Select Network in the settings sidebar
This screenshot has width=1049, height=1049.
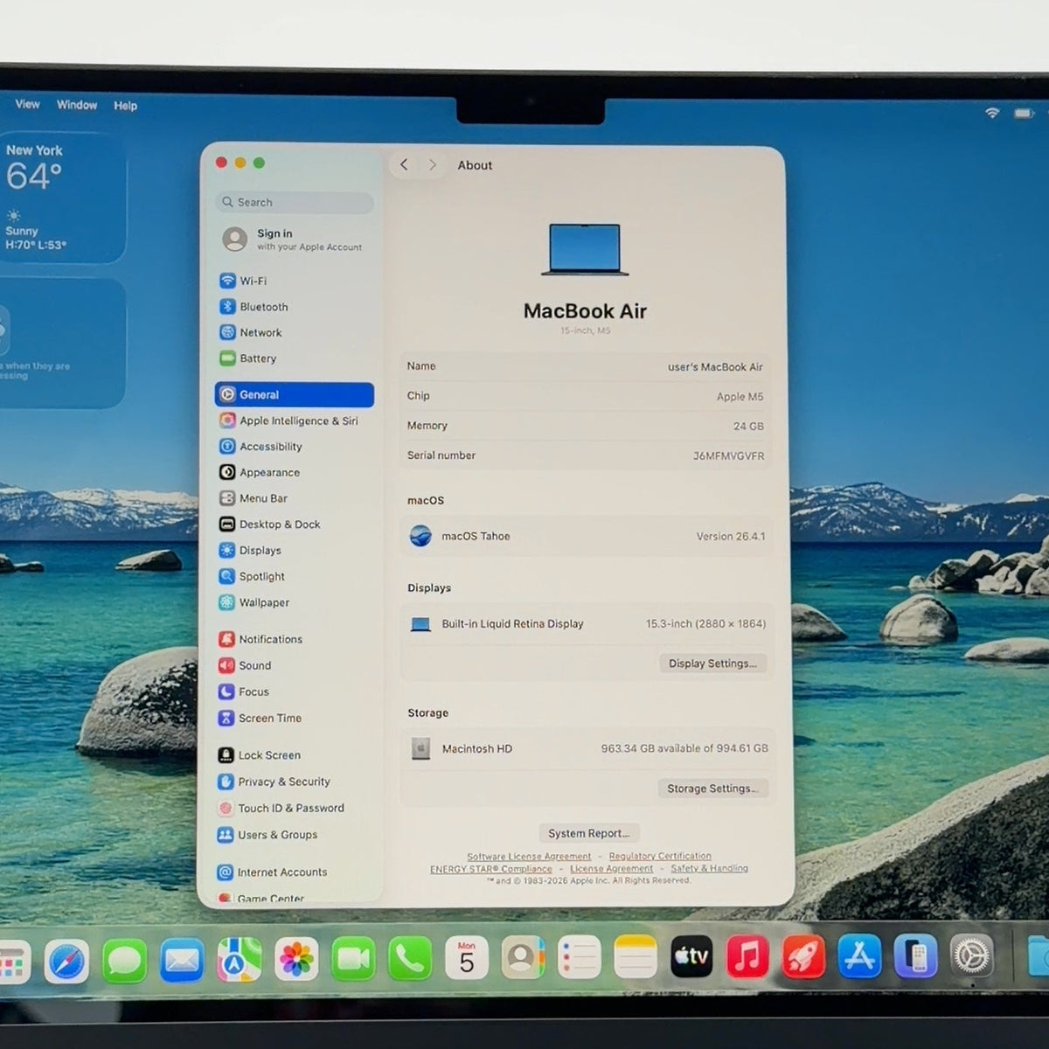coord(250,332)
